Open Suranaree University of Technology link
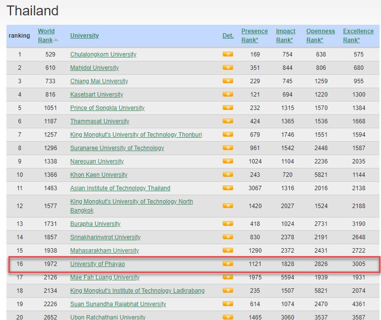This screenshot has width=381, height=320. click(117, 148)
